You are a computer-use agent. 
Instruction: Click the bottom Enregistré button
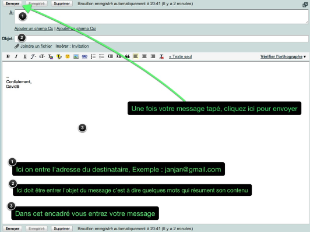tap(37, 229)
